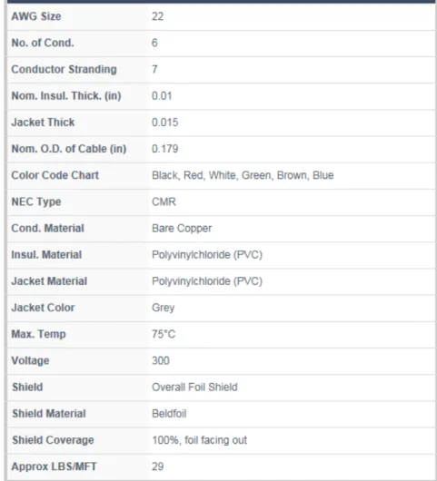The image size is (437, 481).
Task: Select the Shield Material value Beldfoil
Action: 169,414
